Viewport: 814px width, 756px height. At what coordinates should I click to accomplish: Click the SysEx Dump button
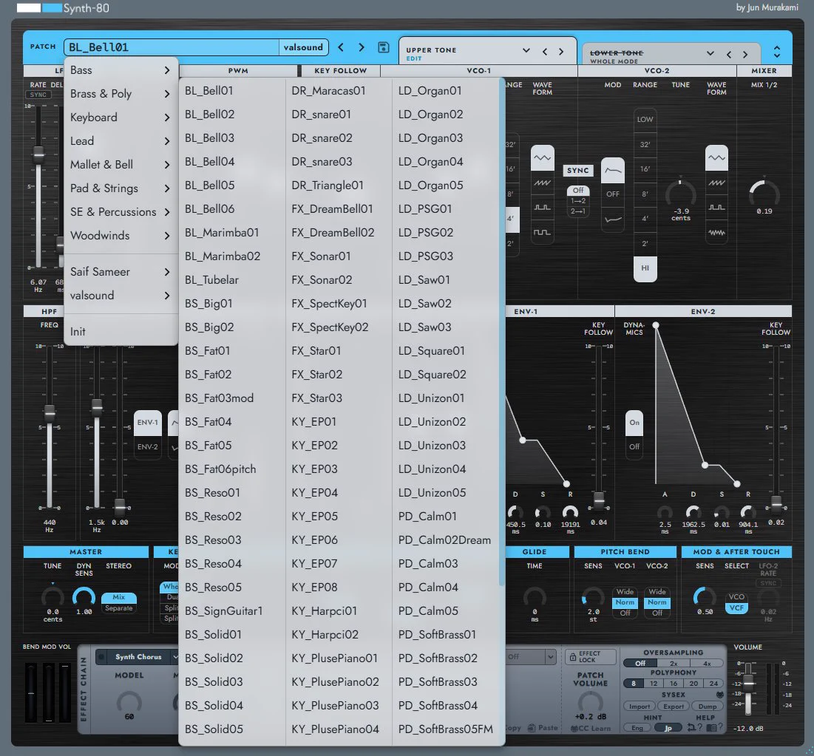[x=707, y=706]
